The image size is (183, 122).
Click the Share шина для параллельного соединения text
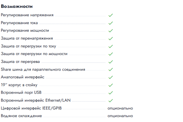click(x=43, y=70)
